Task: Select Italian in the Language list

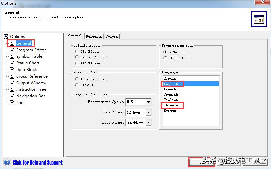Action: pyautogui.click(x=191, y=100)
